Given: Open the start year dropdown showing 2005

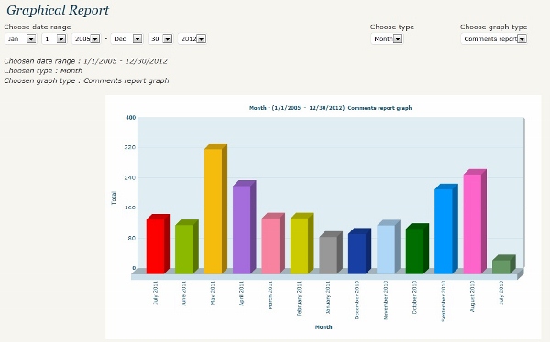Looking at the screenshot, I should (86, 38).
